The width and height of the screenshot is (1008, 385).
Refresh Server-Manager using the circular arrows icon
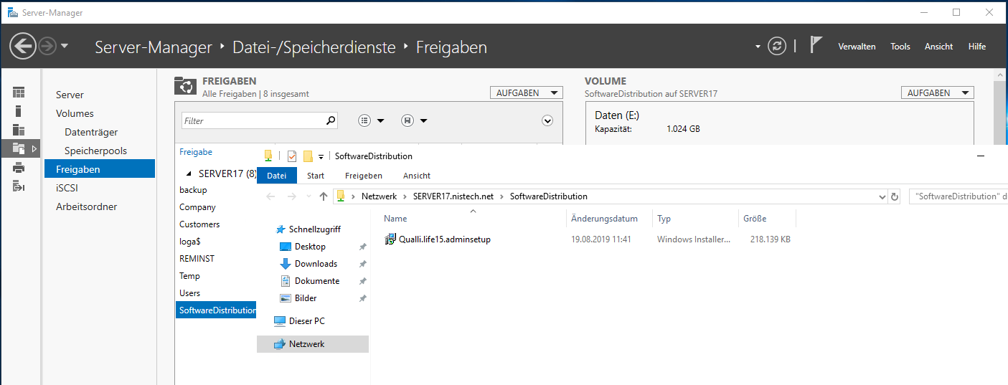[x=777, y=47]
